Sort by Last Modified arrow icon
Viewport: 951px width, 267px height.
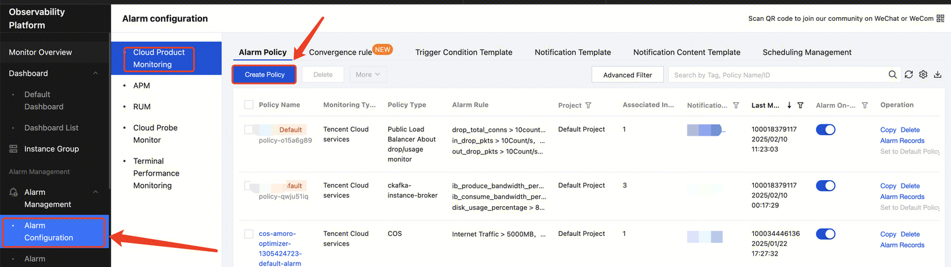789,105
